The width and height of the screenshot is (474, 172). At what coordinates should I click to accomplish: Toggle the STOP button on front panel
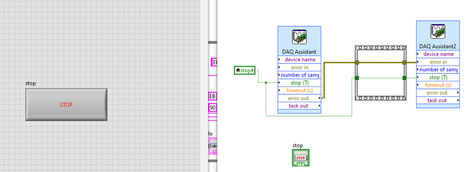(x=66, y=104)
